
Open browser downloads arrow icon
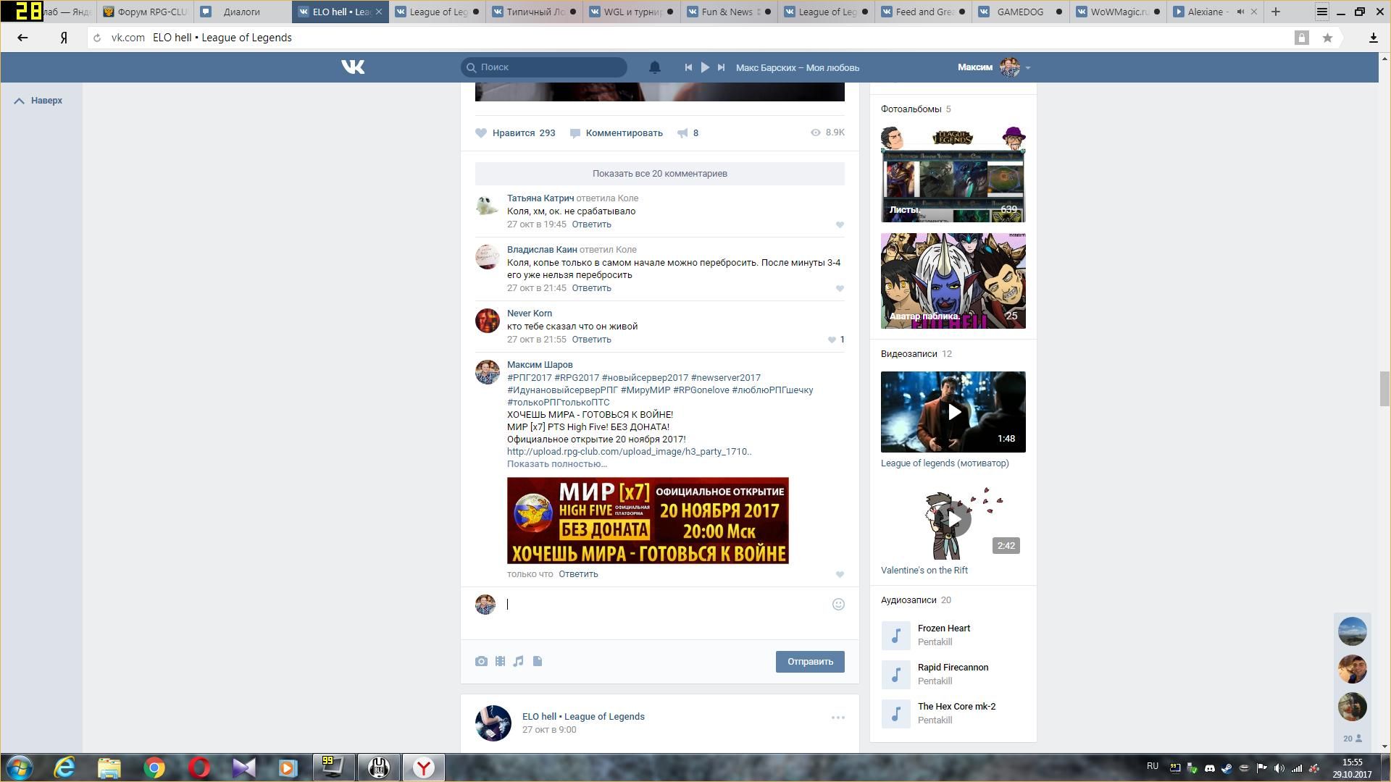(x=1373, y=38)
